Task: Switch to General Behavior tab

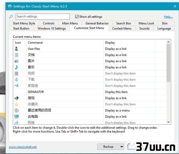Action: 97,23
